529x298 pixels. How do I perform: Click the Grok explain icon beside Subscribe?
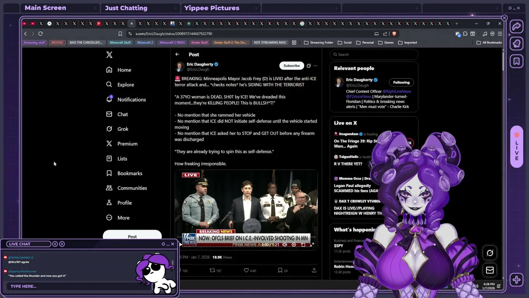pyautogui.click(x=308, y=65)
